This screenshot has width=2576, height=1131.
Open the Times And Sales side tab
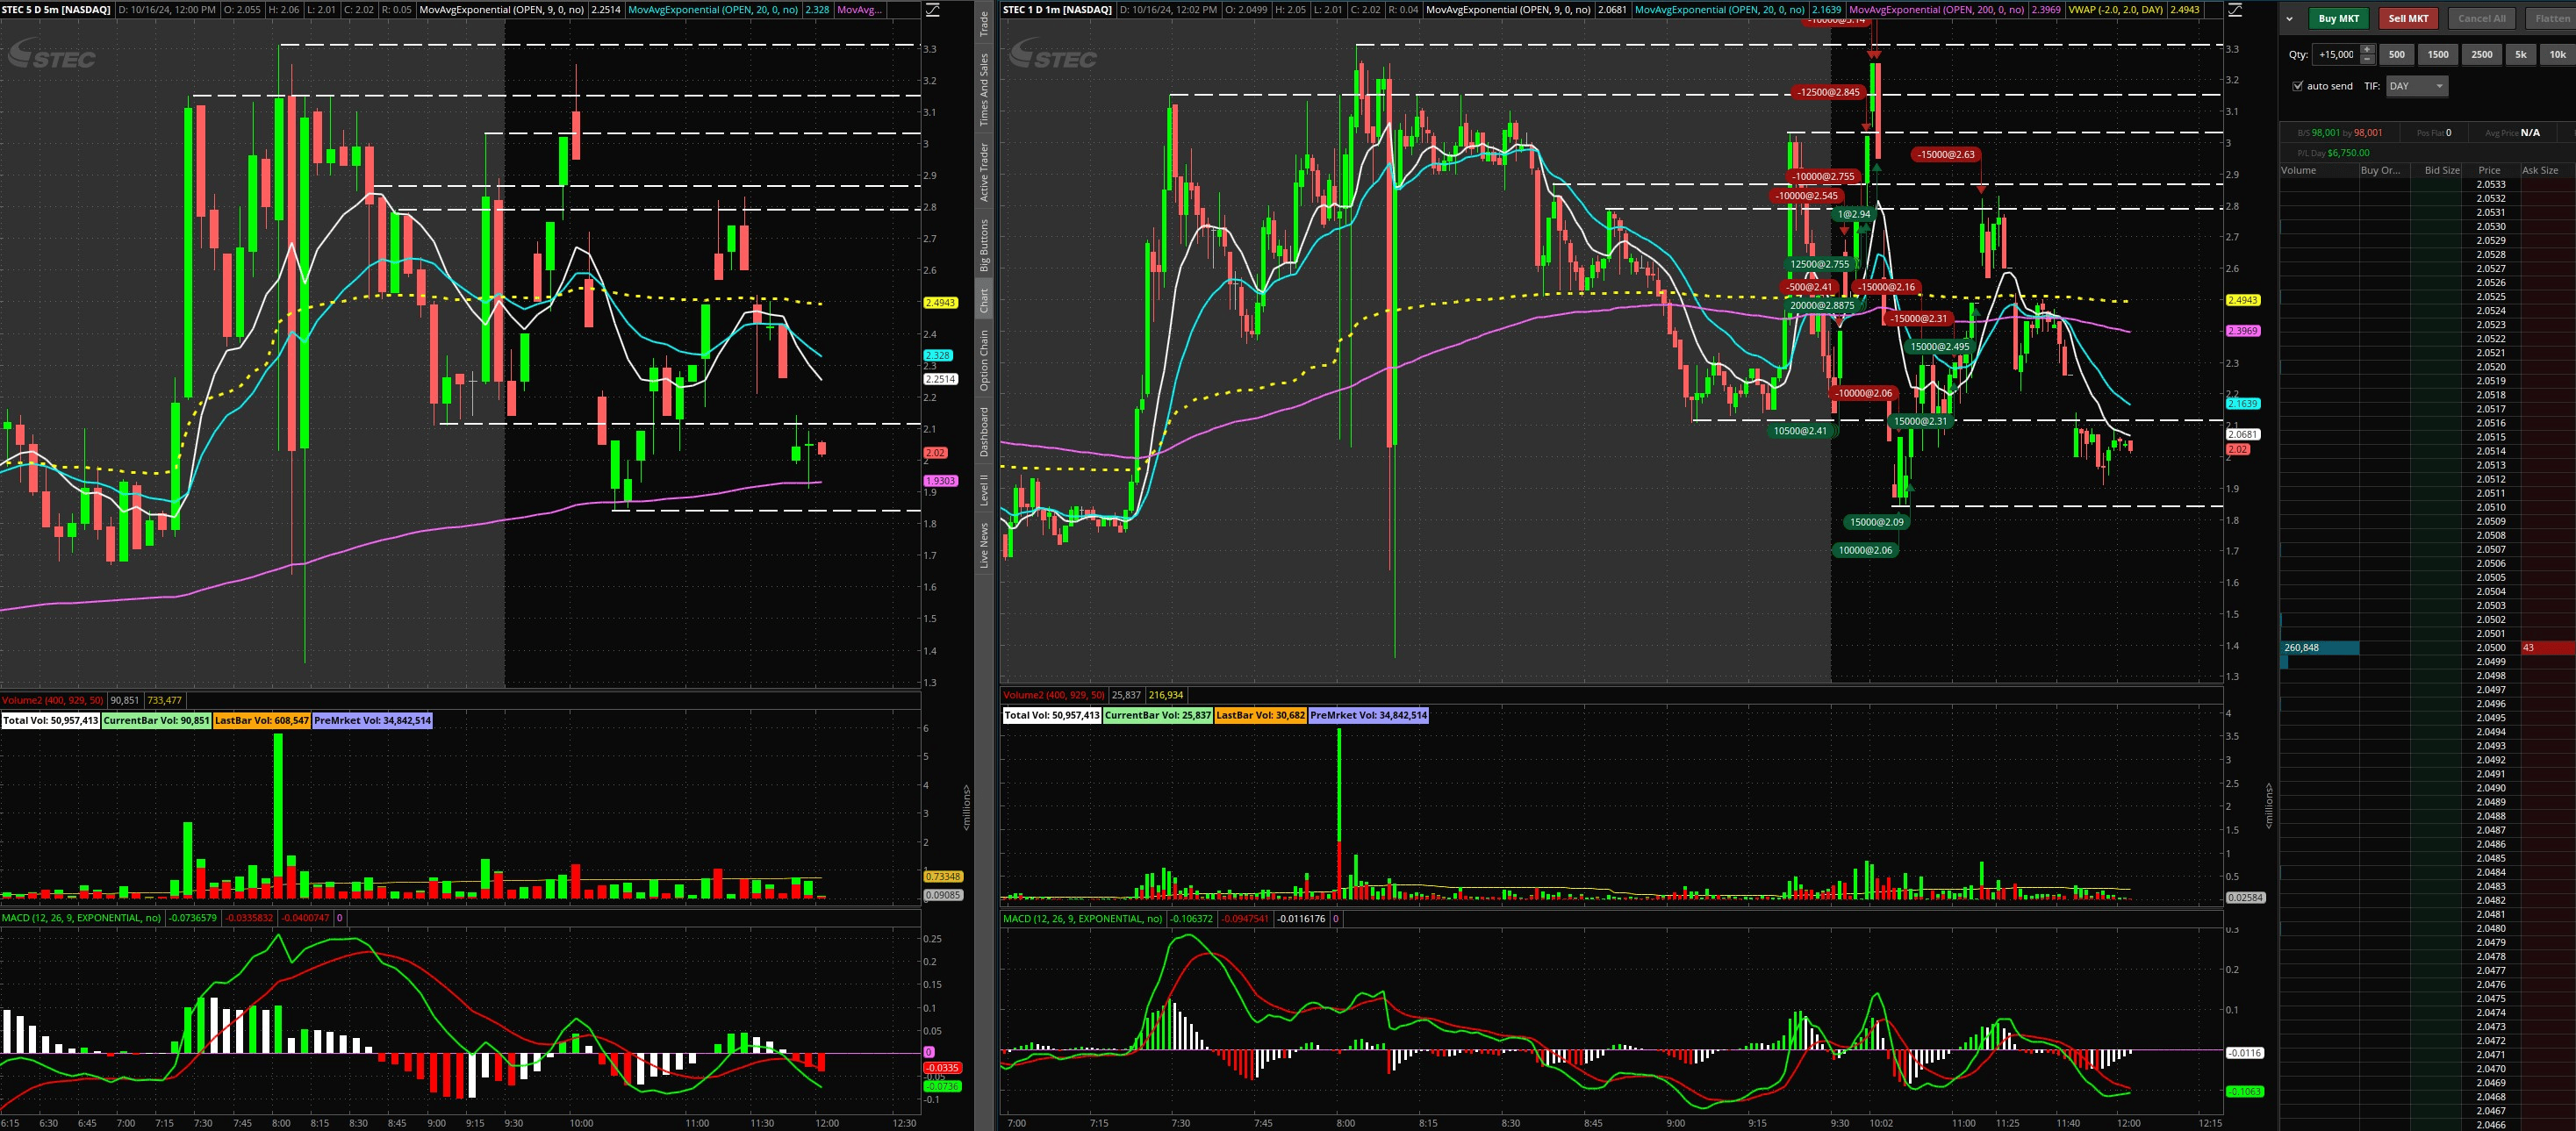point(984,90)
